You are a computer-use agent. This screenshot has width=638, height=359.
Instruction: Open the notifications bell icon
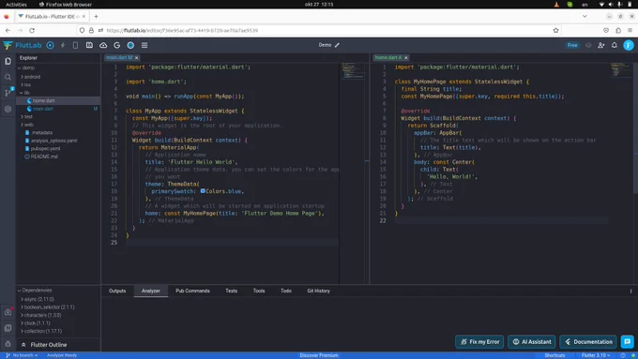tap(615, 45)
